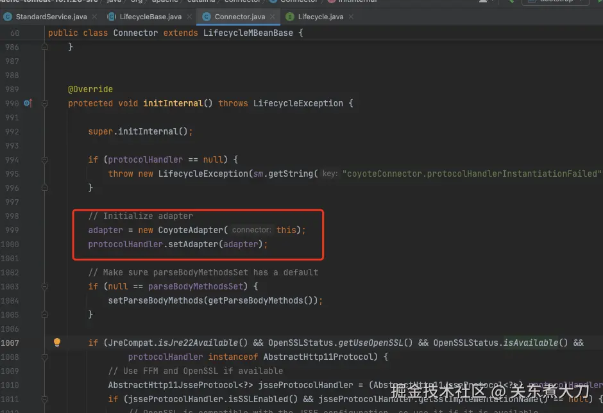Click line number 998 in the gutter
The width and height of the screenshot is (603, 413).
(x=12, y=216)
